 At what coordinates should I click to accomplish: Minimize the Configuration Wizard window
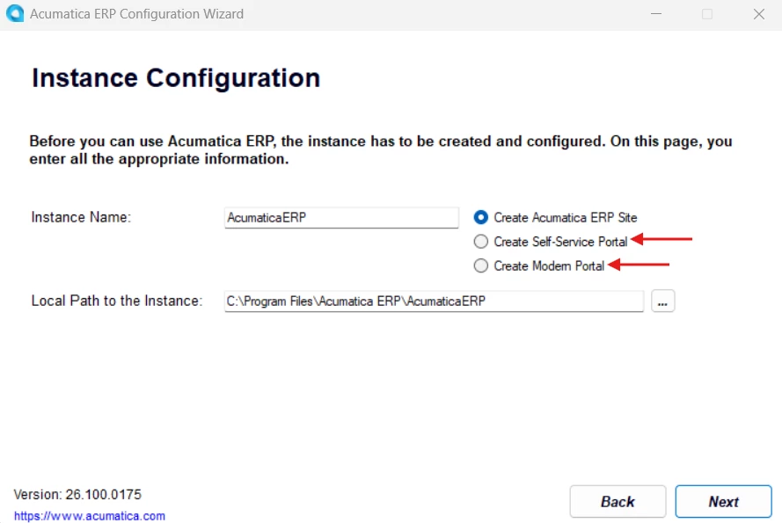(x=656, y=14)
